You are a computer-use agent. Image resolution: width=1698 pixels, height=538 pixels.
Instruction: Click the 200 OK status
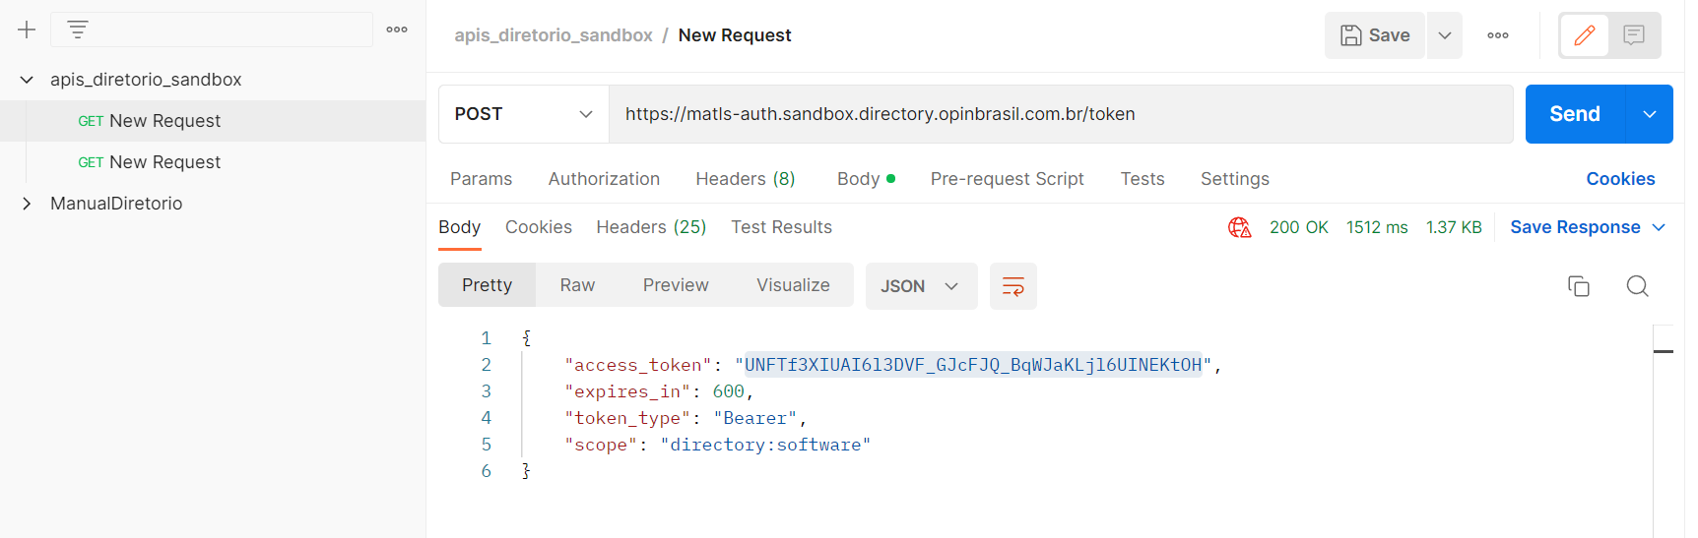click(1298, 227)
